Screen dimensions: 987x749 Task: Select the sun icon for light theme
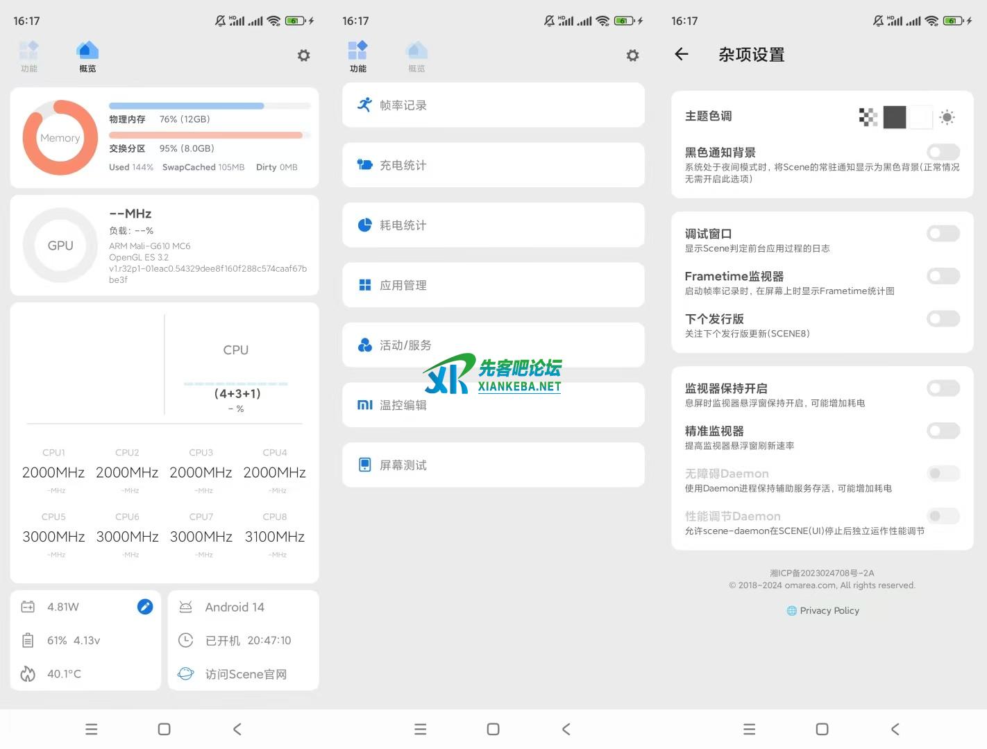pyautogui.click(x=947, y=117)
